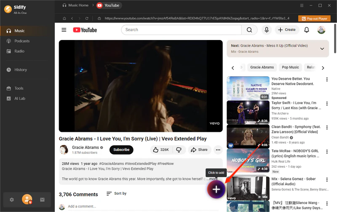Open Sort by comments dropdown
This screenshot has width=337, height=212.
(117, 193)
